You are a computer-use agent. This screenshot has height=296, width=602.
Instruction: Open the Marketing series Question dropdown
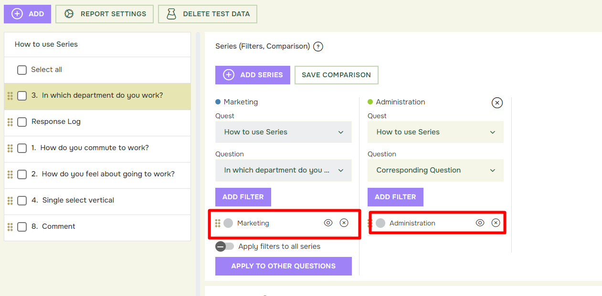[x=284, y=170]
